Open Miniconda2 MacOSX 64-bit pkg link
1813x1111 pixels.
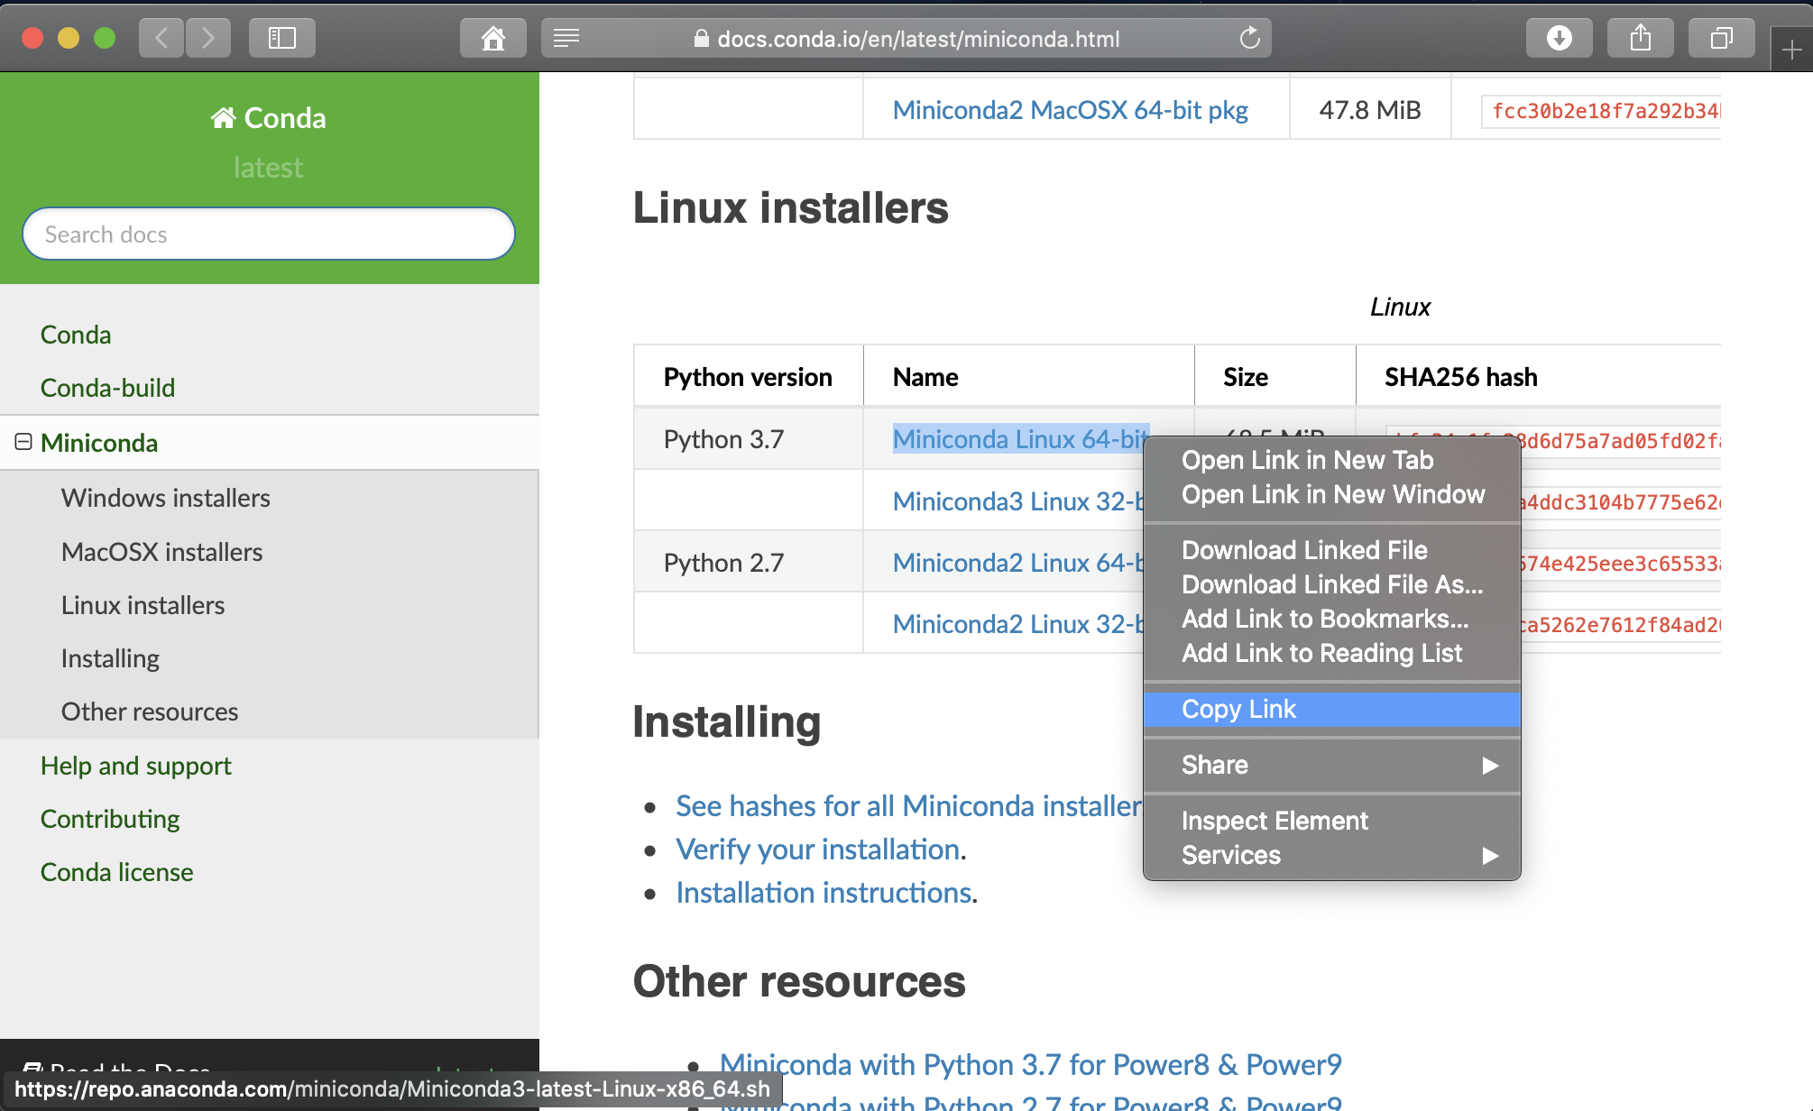[x=1070, y=110]
